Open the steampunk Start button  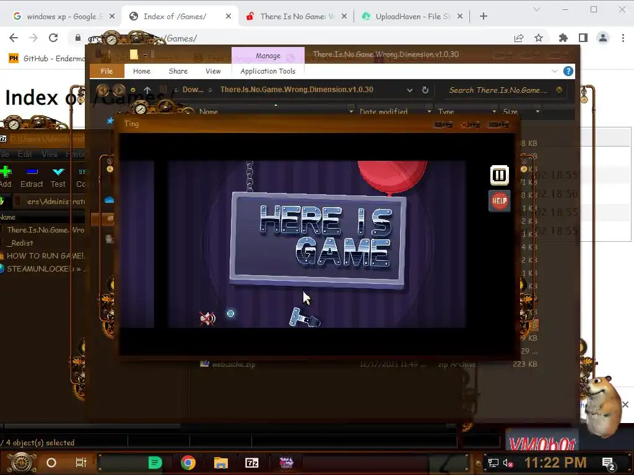coord(22,463)
